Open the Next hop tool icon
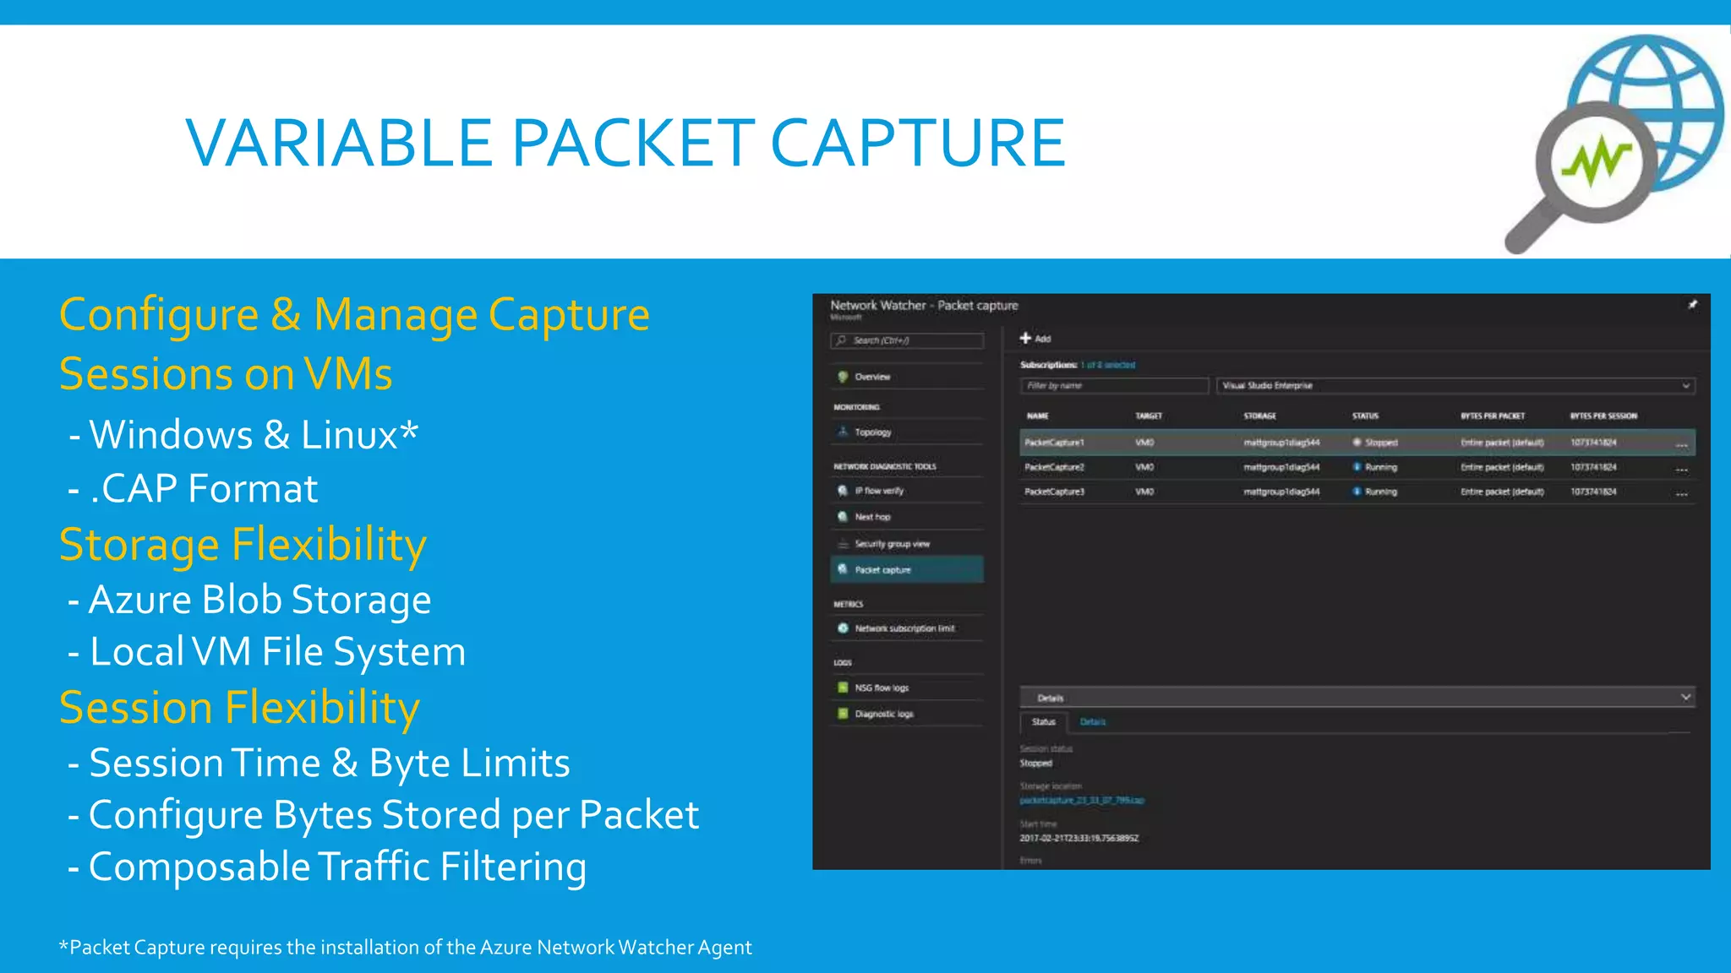1731x973 pixels. (843, 517)
